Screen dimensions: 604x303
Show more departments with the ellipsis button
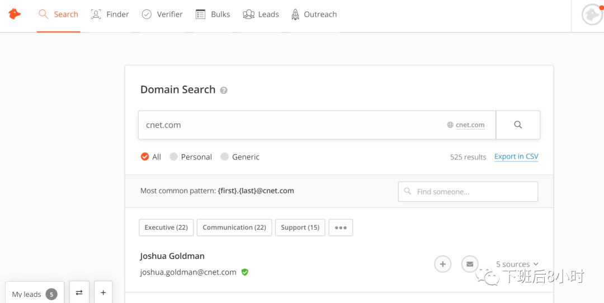[341, 228]
